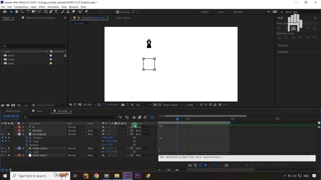Image resolution: width=321 pixels, height=180 pixels.
Task: Open the Full resolution dropdown
Action: (x=143, y=104)
